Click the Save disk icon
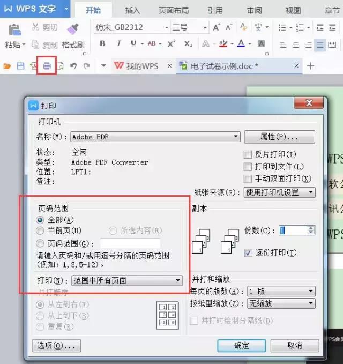 click(x=21, y=66)
